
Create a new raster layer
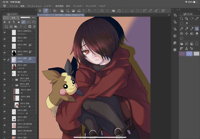click(x=6, y=27)
